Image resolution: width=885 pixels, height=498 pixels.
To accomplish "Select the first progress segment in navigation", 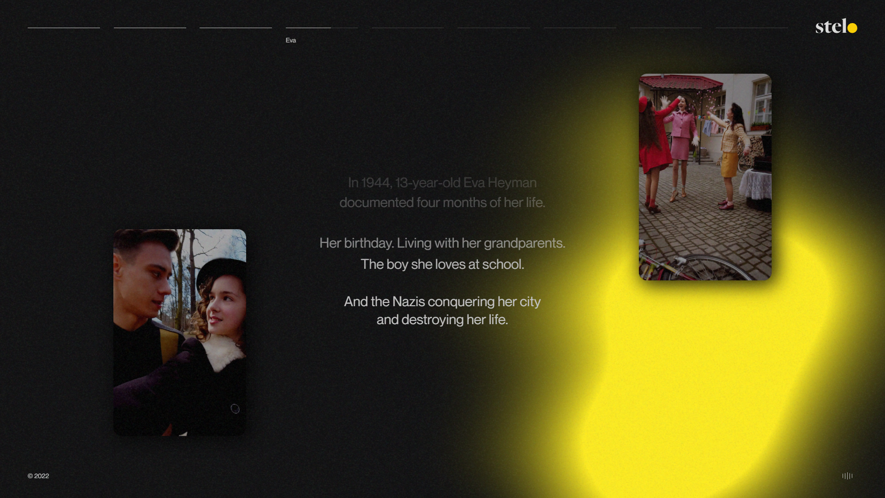I will pyautogui.click(x=64, y=28).
